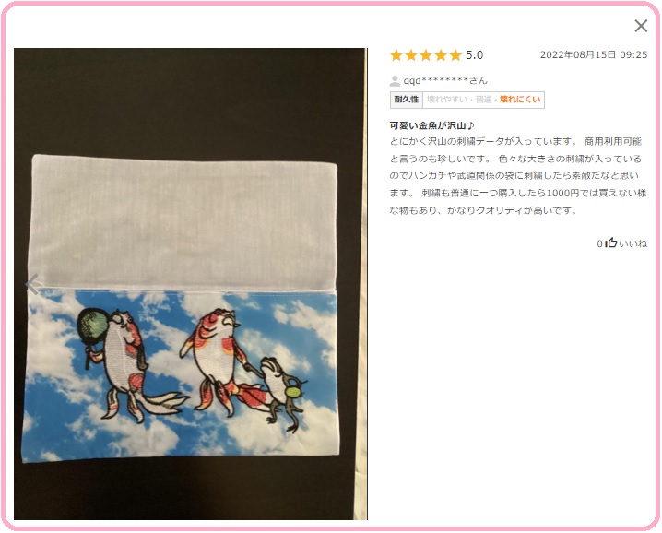Image resolution: width=662 pixels, height=533 pixels.
Task: Click the 耐久性 attribute label
Action: [407, 100]
